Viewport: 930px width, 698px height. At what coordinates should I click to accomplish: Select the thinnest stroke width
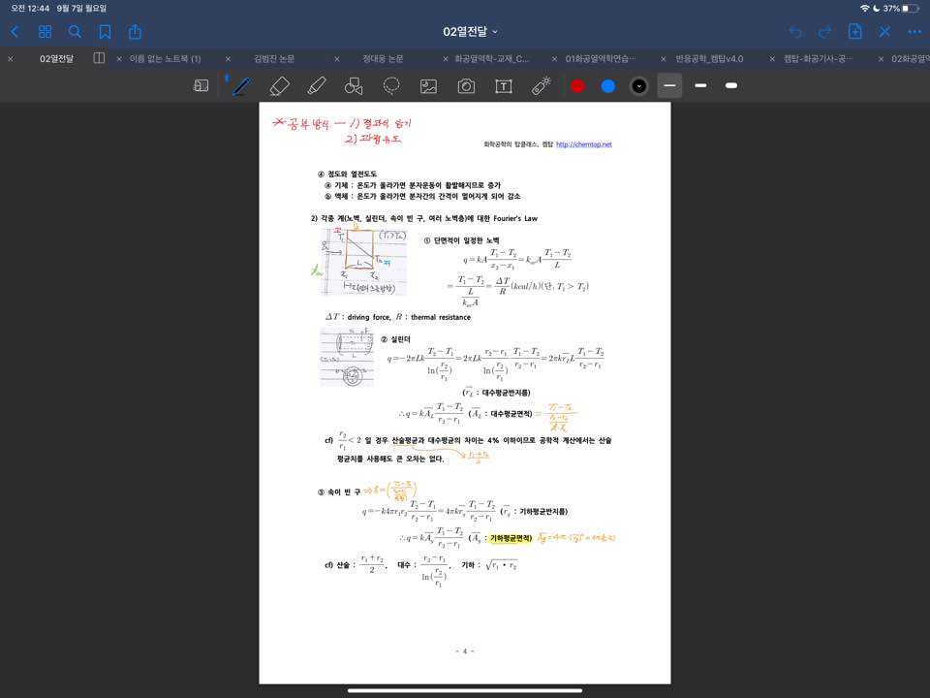click(669, 86)
